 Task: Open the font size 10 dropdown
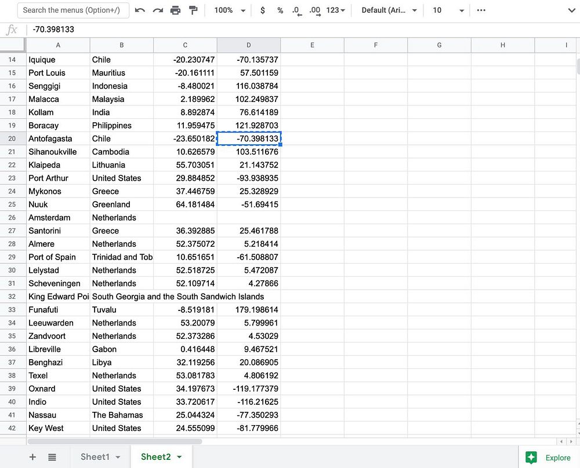448,10
